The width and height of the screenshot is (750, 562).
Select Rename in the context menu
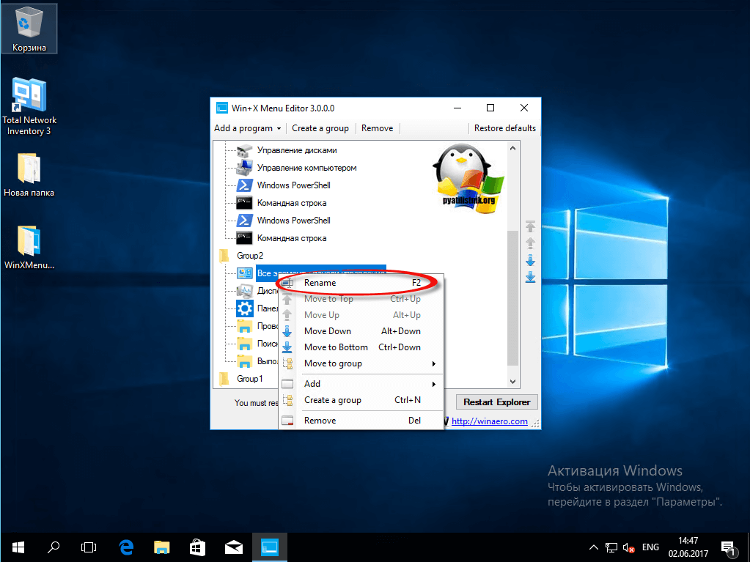pyautogui.click(x=320, y=283)
